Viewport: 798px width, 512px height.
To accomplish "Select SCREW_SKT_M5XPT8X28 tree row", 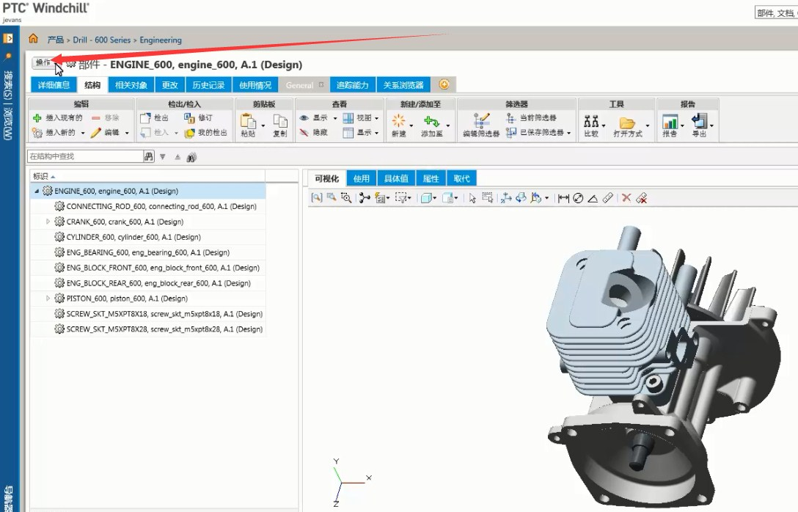I will [x=148, y=329].
